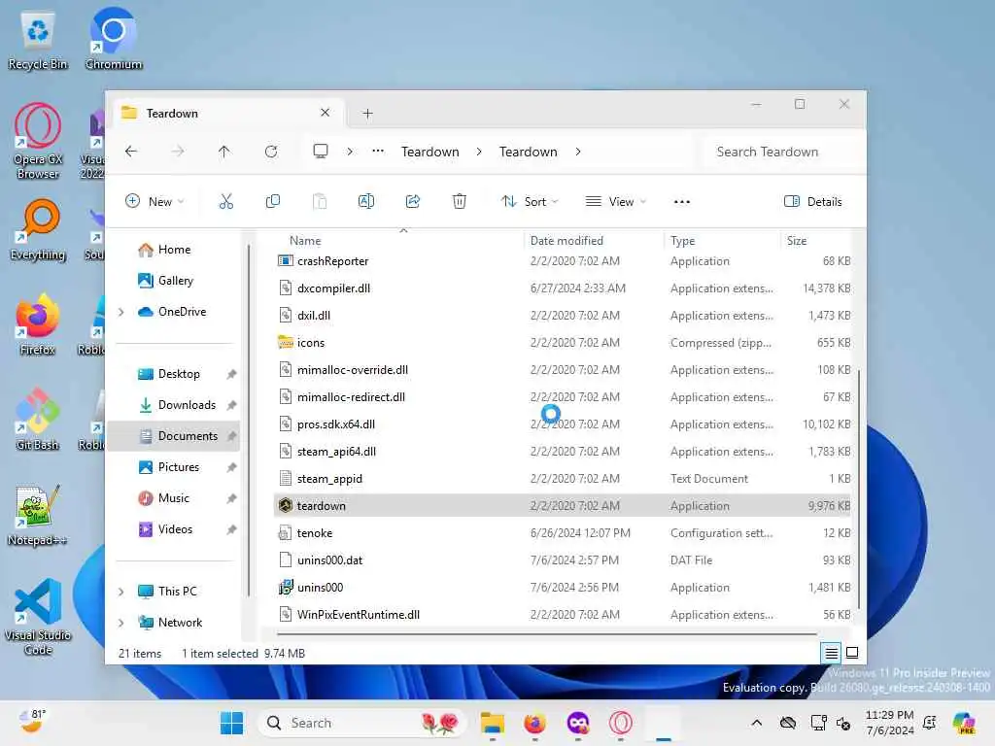Screen dimensions: 995x746
Task: Select the crashReporter application file
Action: pos(564,261)
